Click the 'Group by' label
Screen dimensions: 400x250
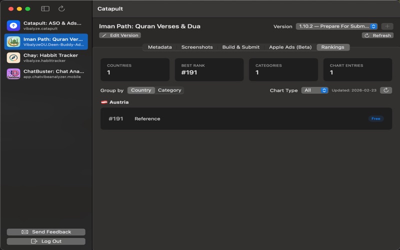point(111,90)
